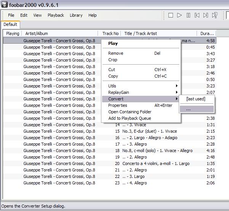This screenshot has height=211, width=229.
Task: Choose Properties in the context menu
Action: click(x=141, y=105)
